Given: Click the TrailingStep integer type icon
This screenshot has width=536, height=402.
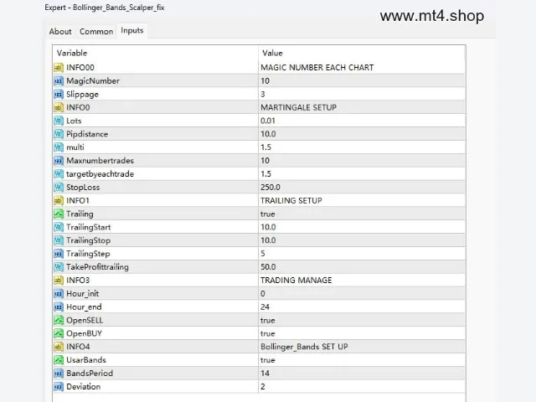Looking at the screenshot, I should (x=59, y=254).
